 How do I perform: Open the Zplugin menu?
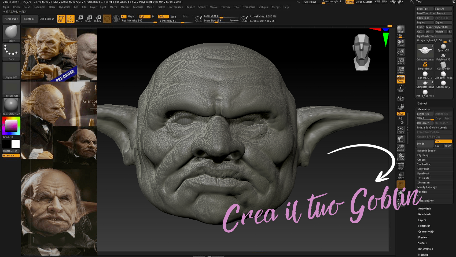click(x=263, y=7)
